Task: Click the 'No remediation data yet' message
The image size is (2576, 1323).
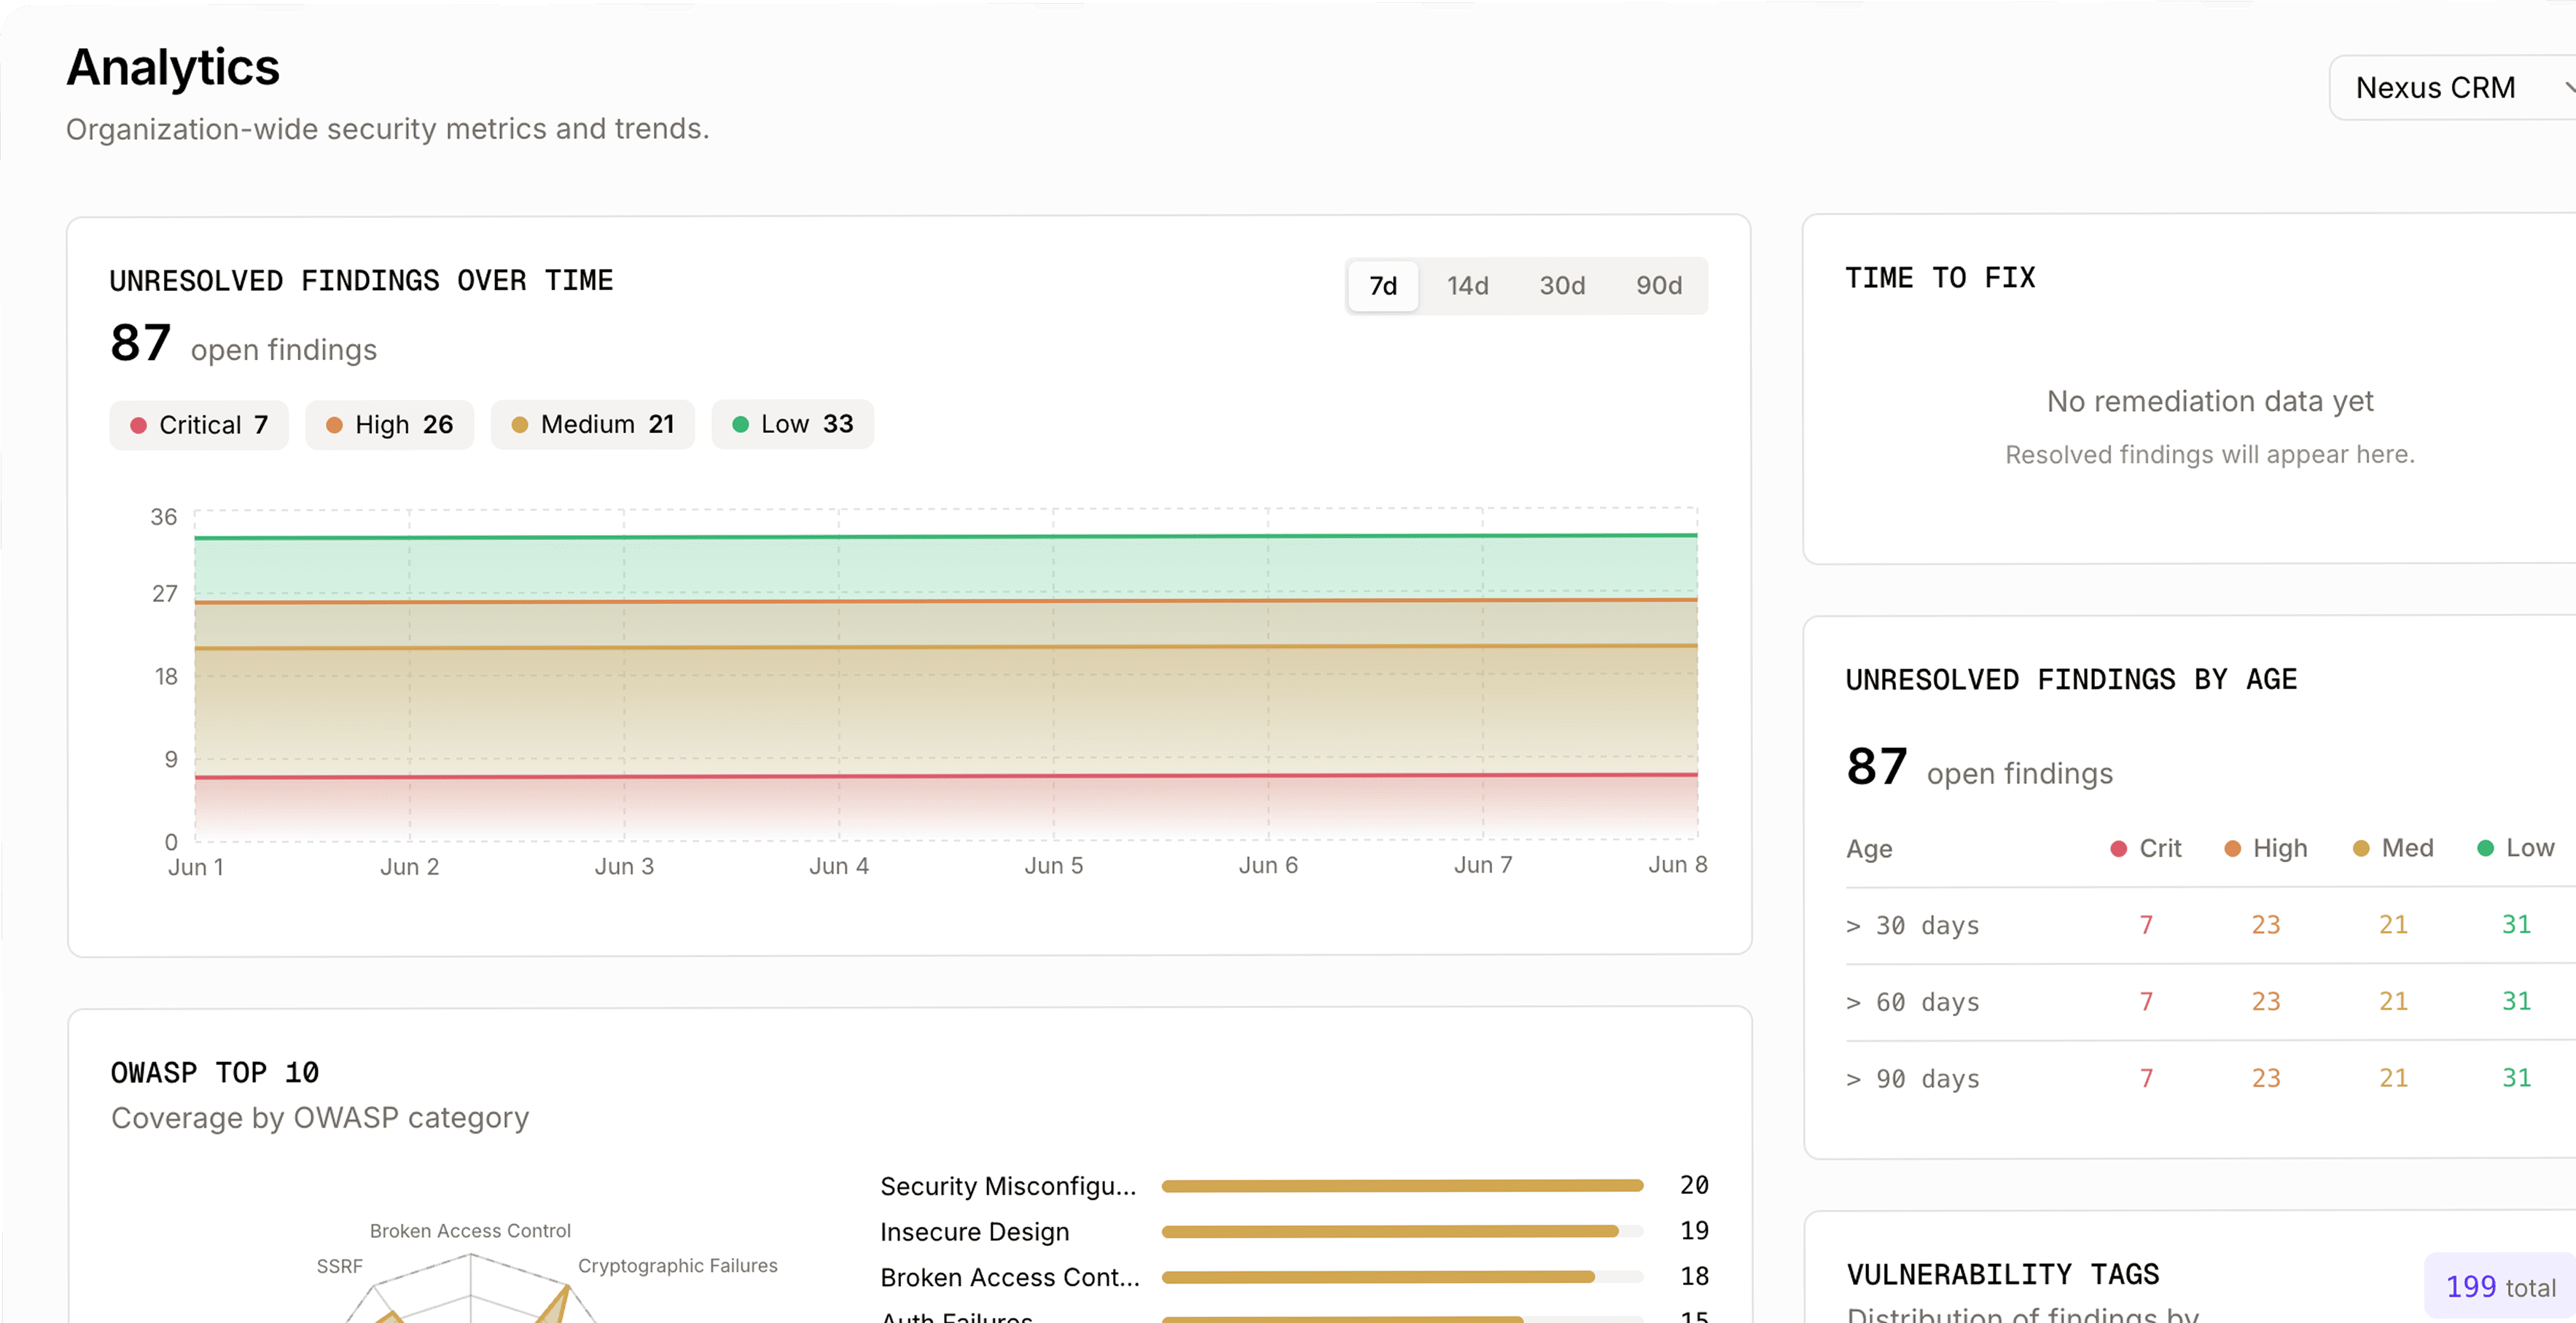Action: (x=2209, y=401)
